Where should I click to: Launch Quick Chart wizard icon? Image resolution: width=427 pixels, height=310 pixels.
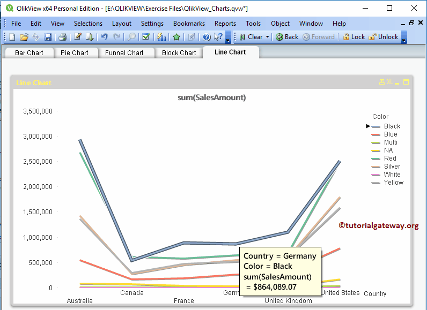(161, 37)
